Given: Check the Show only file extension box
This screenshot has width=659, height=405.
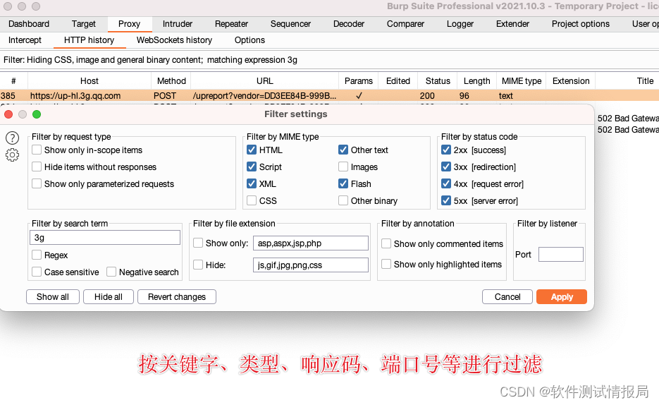Looking at the screenshot, I should (x=198, y=243).
